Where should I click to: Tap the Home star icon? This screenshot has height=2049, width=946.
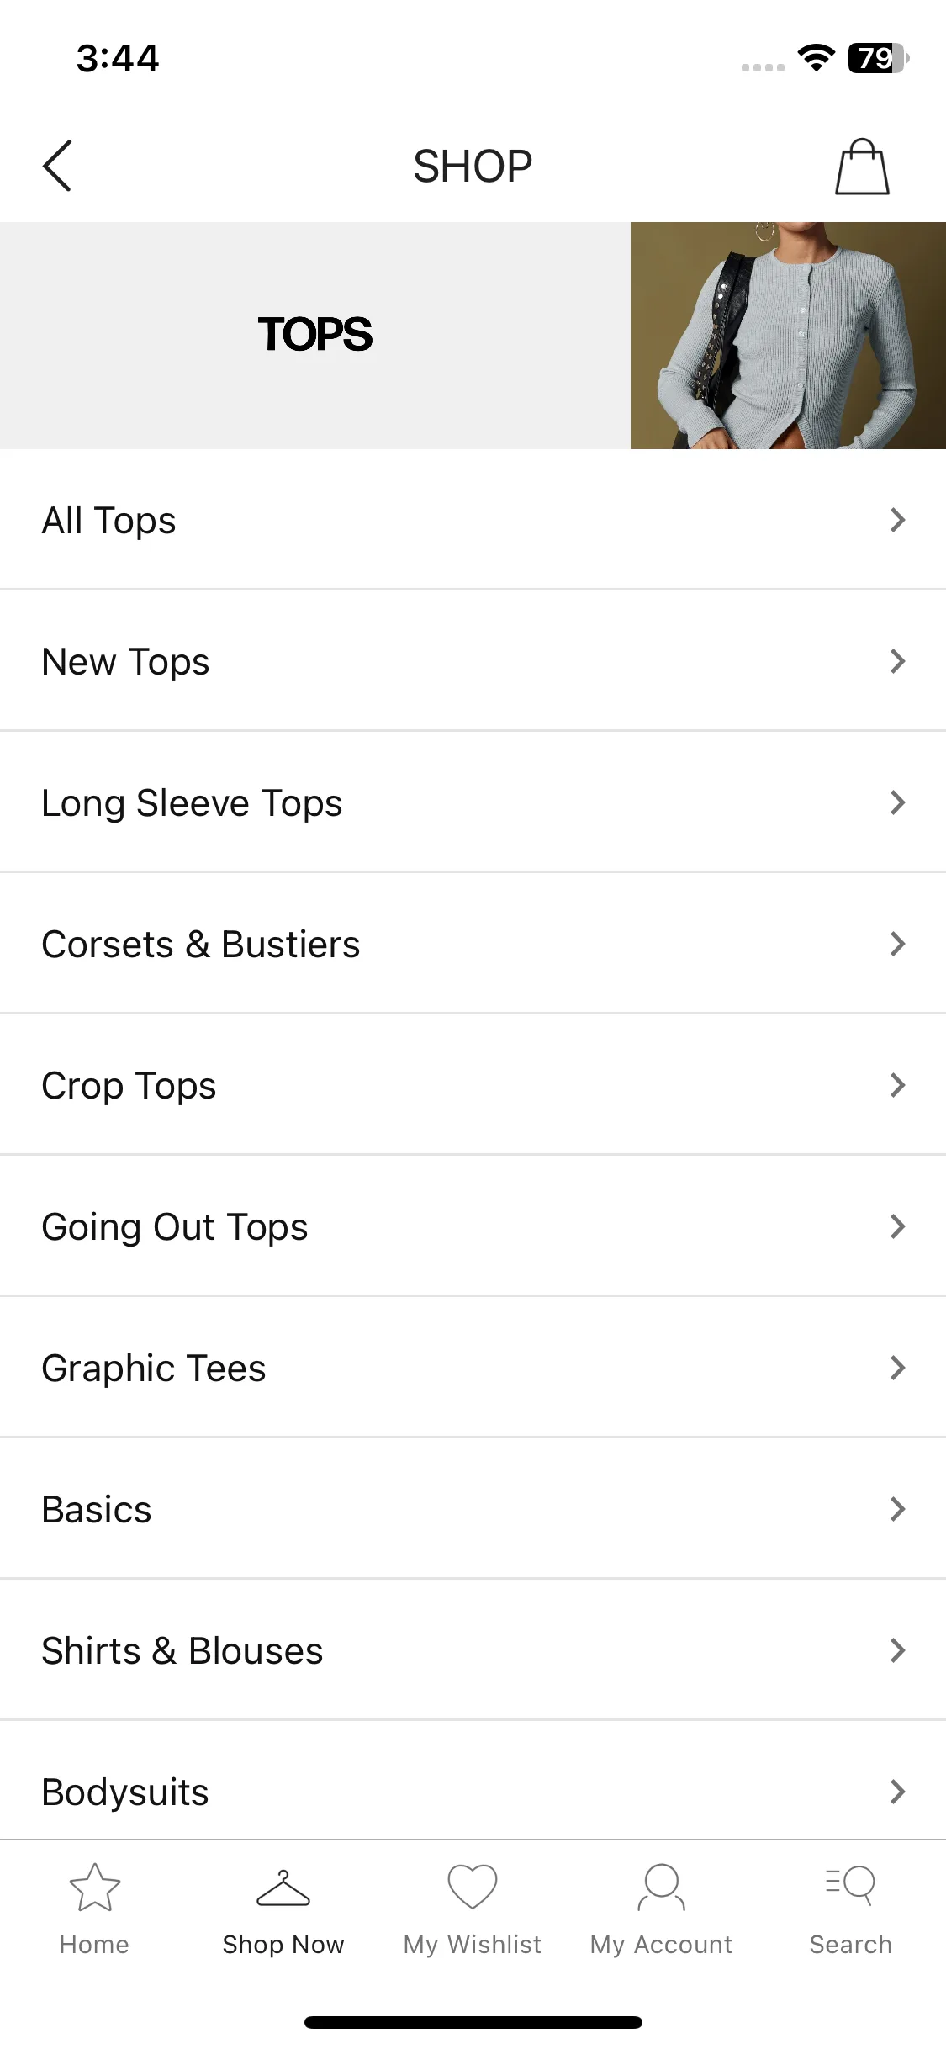point(94,1887)
